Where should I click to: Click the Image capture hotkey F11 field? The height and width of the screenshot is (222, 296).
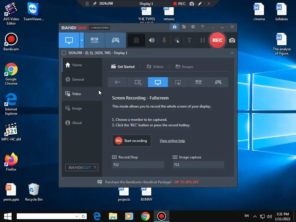point(199,165)
